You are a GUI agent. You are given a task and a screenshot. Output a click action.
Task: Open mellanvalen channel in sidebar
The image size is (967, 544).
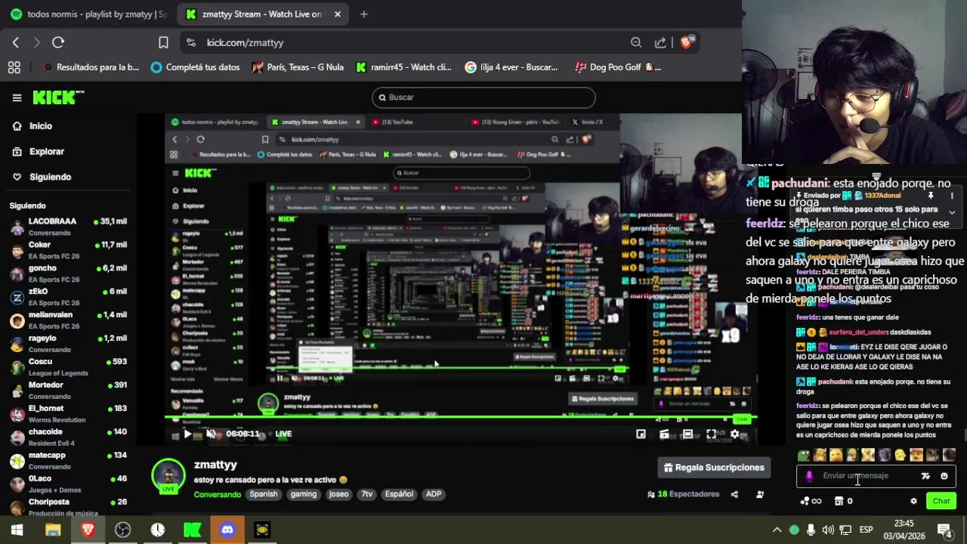[x=68, y=320]
